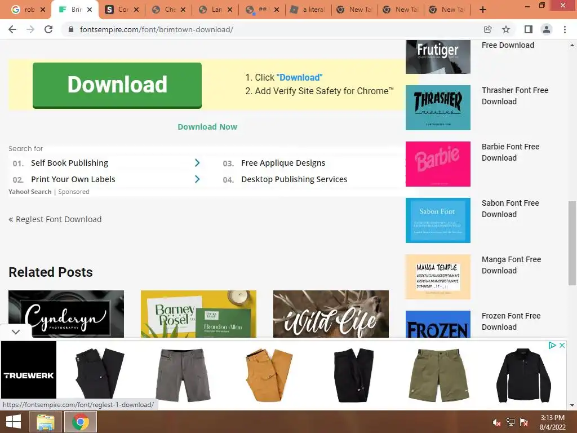Collapse the bottom ad banner chevron
577x433 pixels.
16,332
